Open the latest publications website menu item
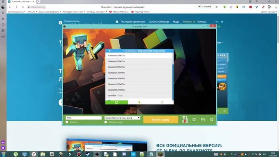 (133, 22)
